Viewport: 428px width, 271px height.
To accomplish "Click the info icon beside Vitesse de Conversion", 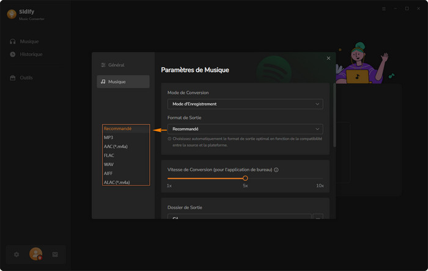I will pyautogui.click(x=276, y=170).
